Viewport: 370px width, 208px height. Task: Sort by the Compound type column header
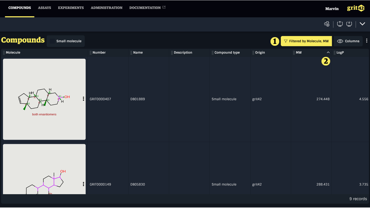pos(227,53)
